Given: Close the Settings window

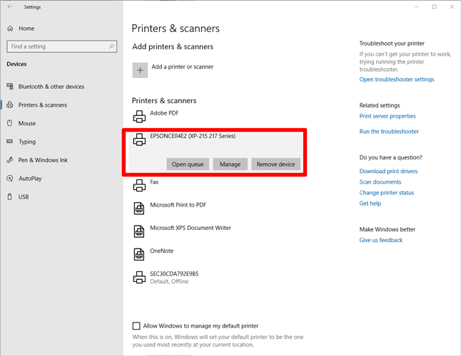Looking at the screenshot, I should (452, 6).
